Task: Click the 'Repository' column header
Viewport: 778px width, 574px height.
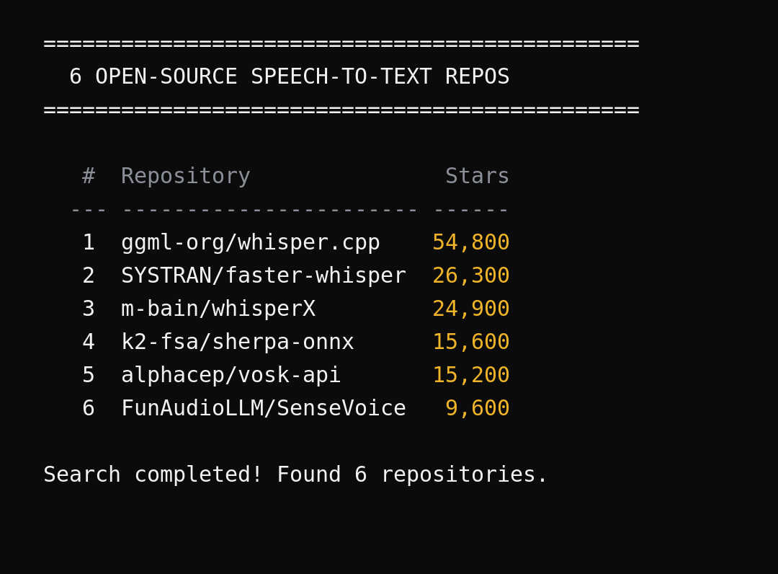Action: 186,176
